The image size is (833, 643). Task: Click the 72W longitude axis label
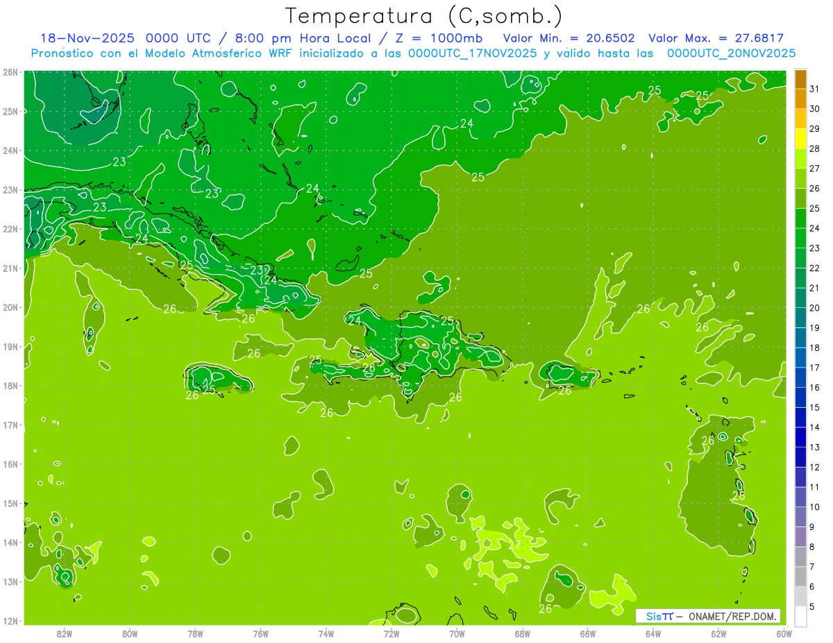click(391, 633)
